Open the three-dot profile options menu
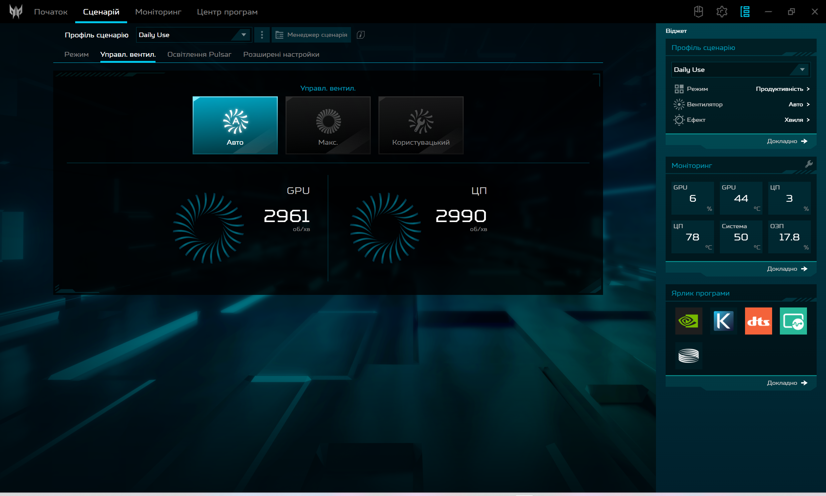Viewport: 826px width, 496px height. point(262,35)
